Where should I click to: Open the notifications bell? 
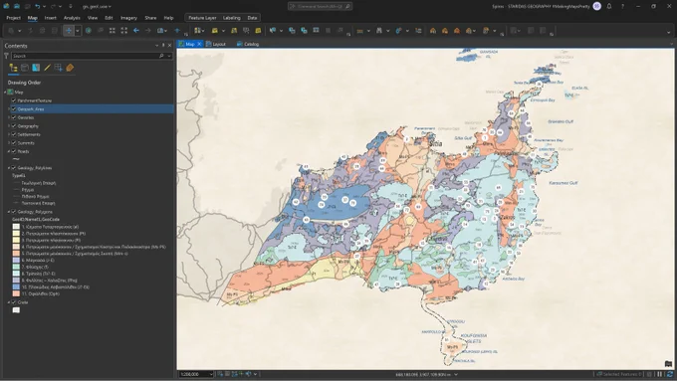(x=609, y=7)
